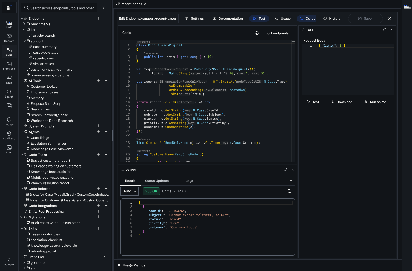The width and height of the screenshot is (412, 271).
Task: Select the cases-by-status endpoint
Action: (46, 52)
